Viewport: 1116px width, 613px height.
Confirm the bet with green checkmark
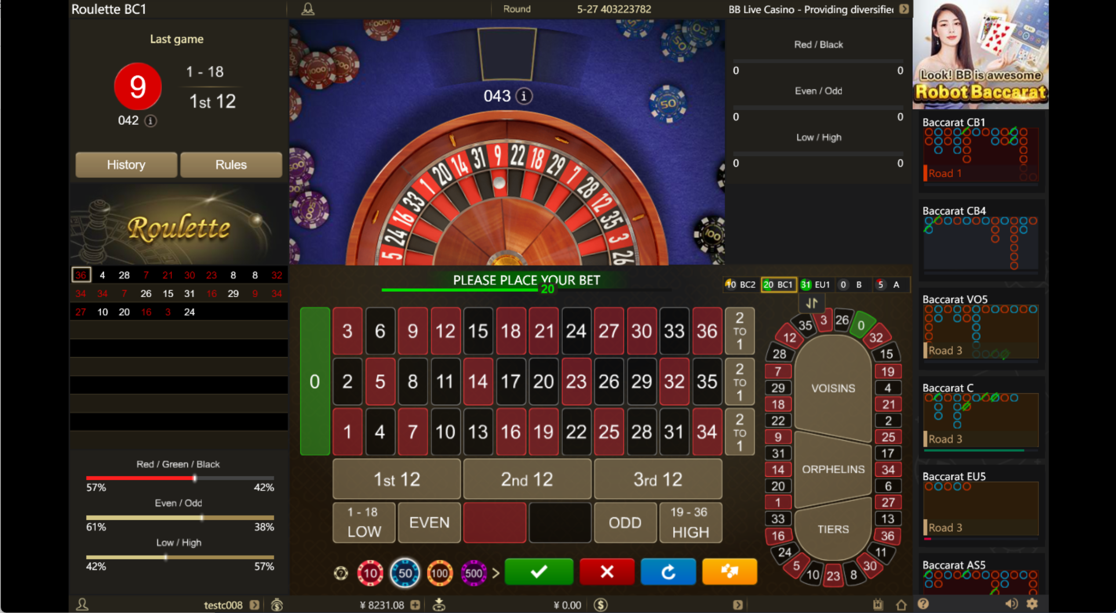pyautogui.click(x=539, y=572)
